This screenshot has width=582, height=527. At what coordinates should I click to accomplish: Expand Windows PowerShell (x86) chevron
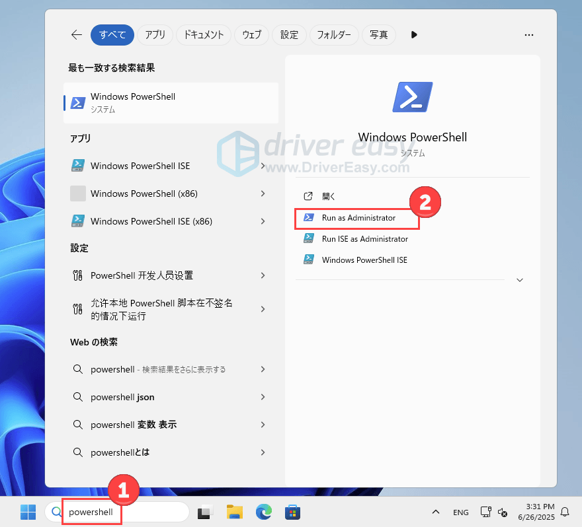point(263,193)
